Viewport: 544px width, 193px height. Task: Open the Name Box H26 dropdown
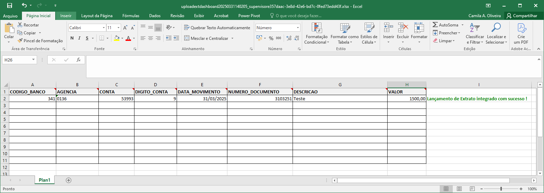point(33,60)
